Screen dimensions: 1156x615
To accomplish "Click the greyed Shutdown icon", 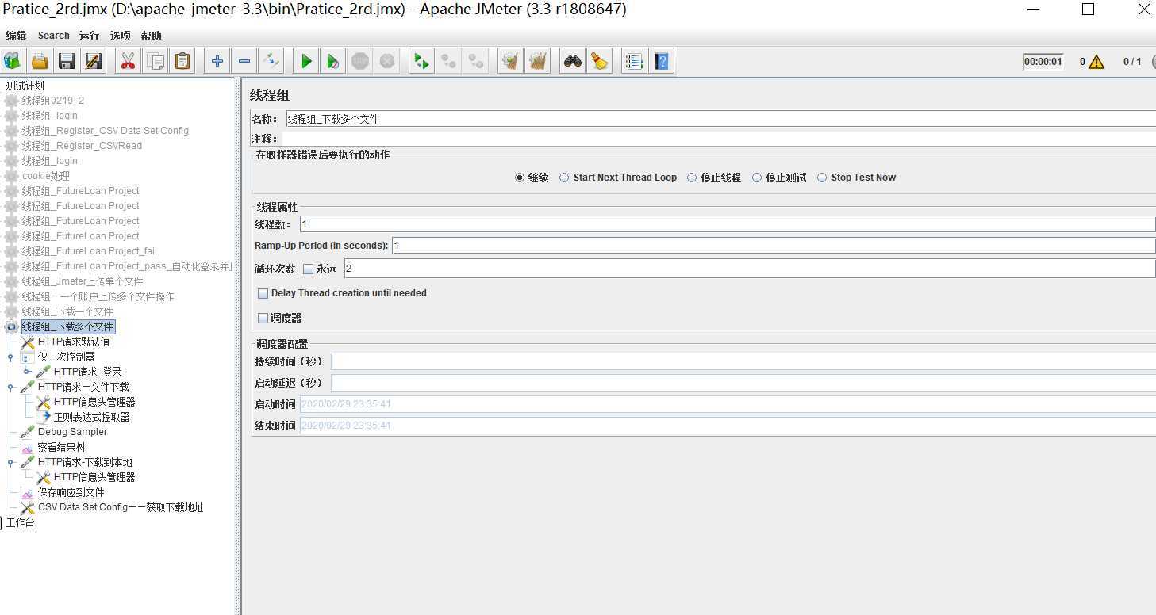I will [x=387, y=61].
